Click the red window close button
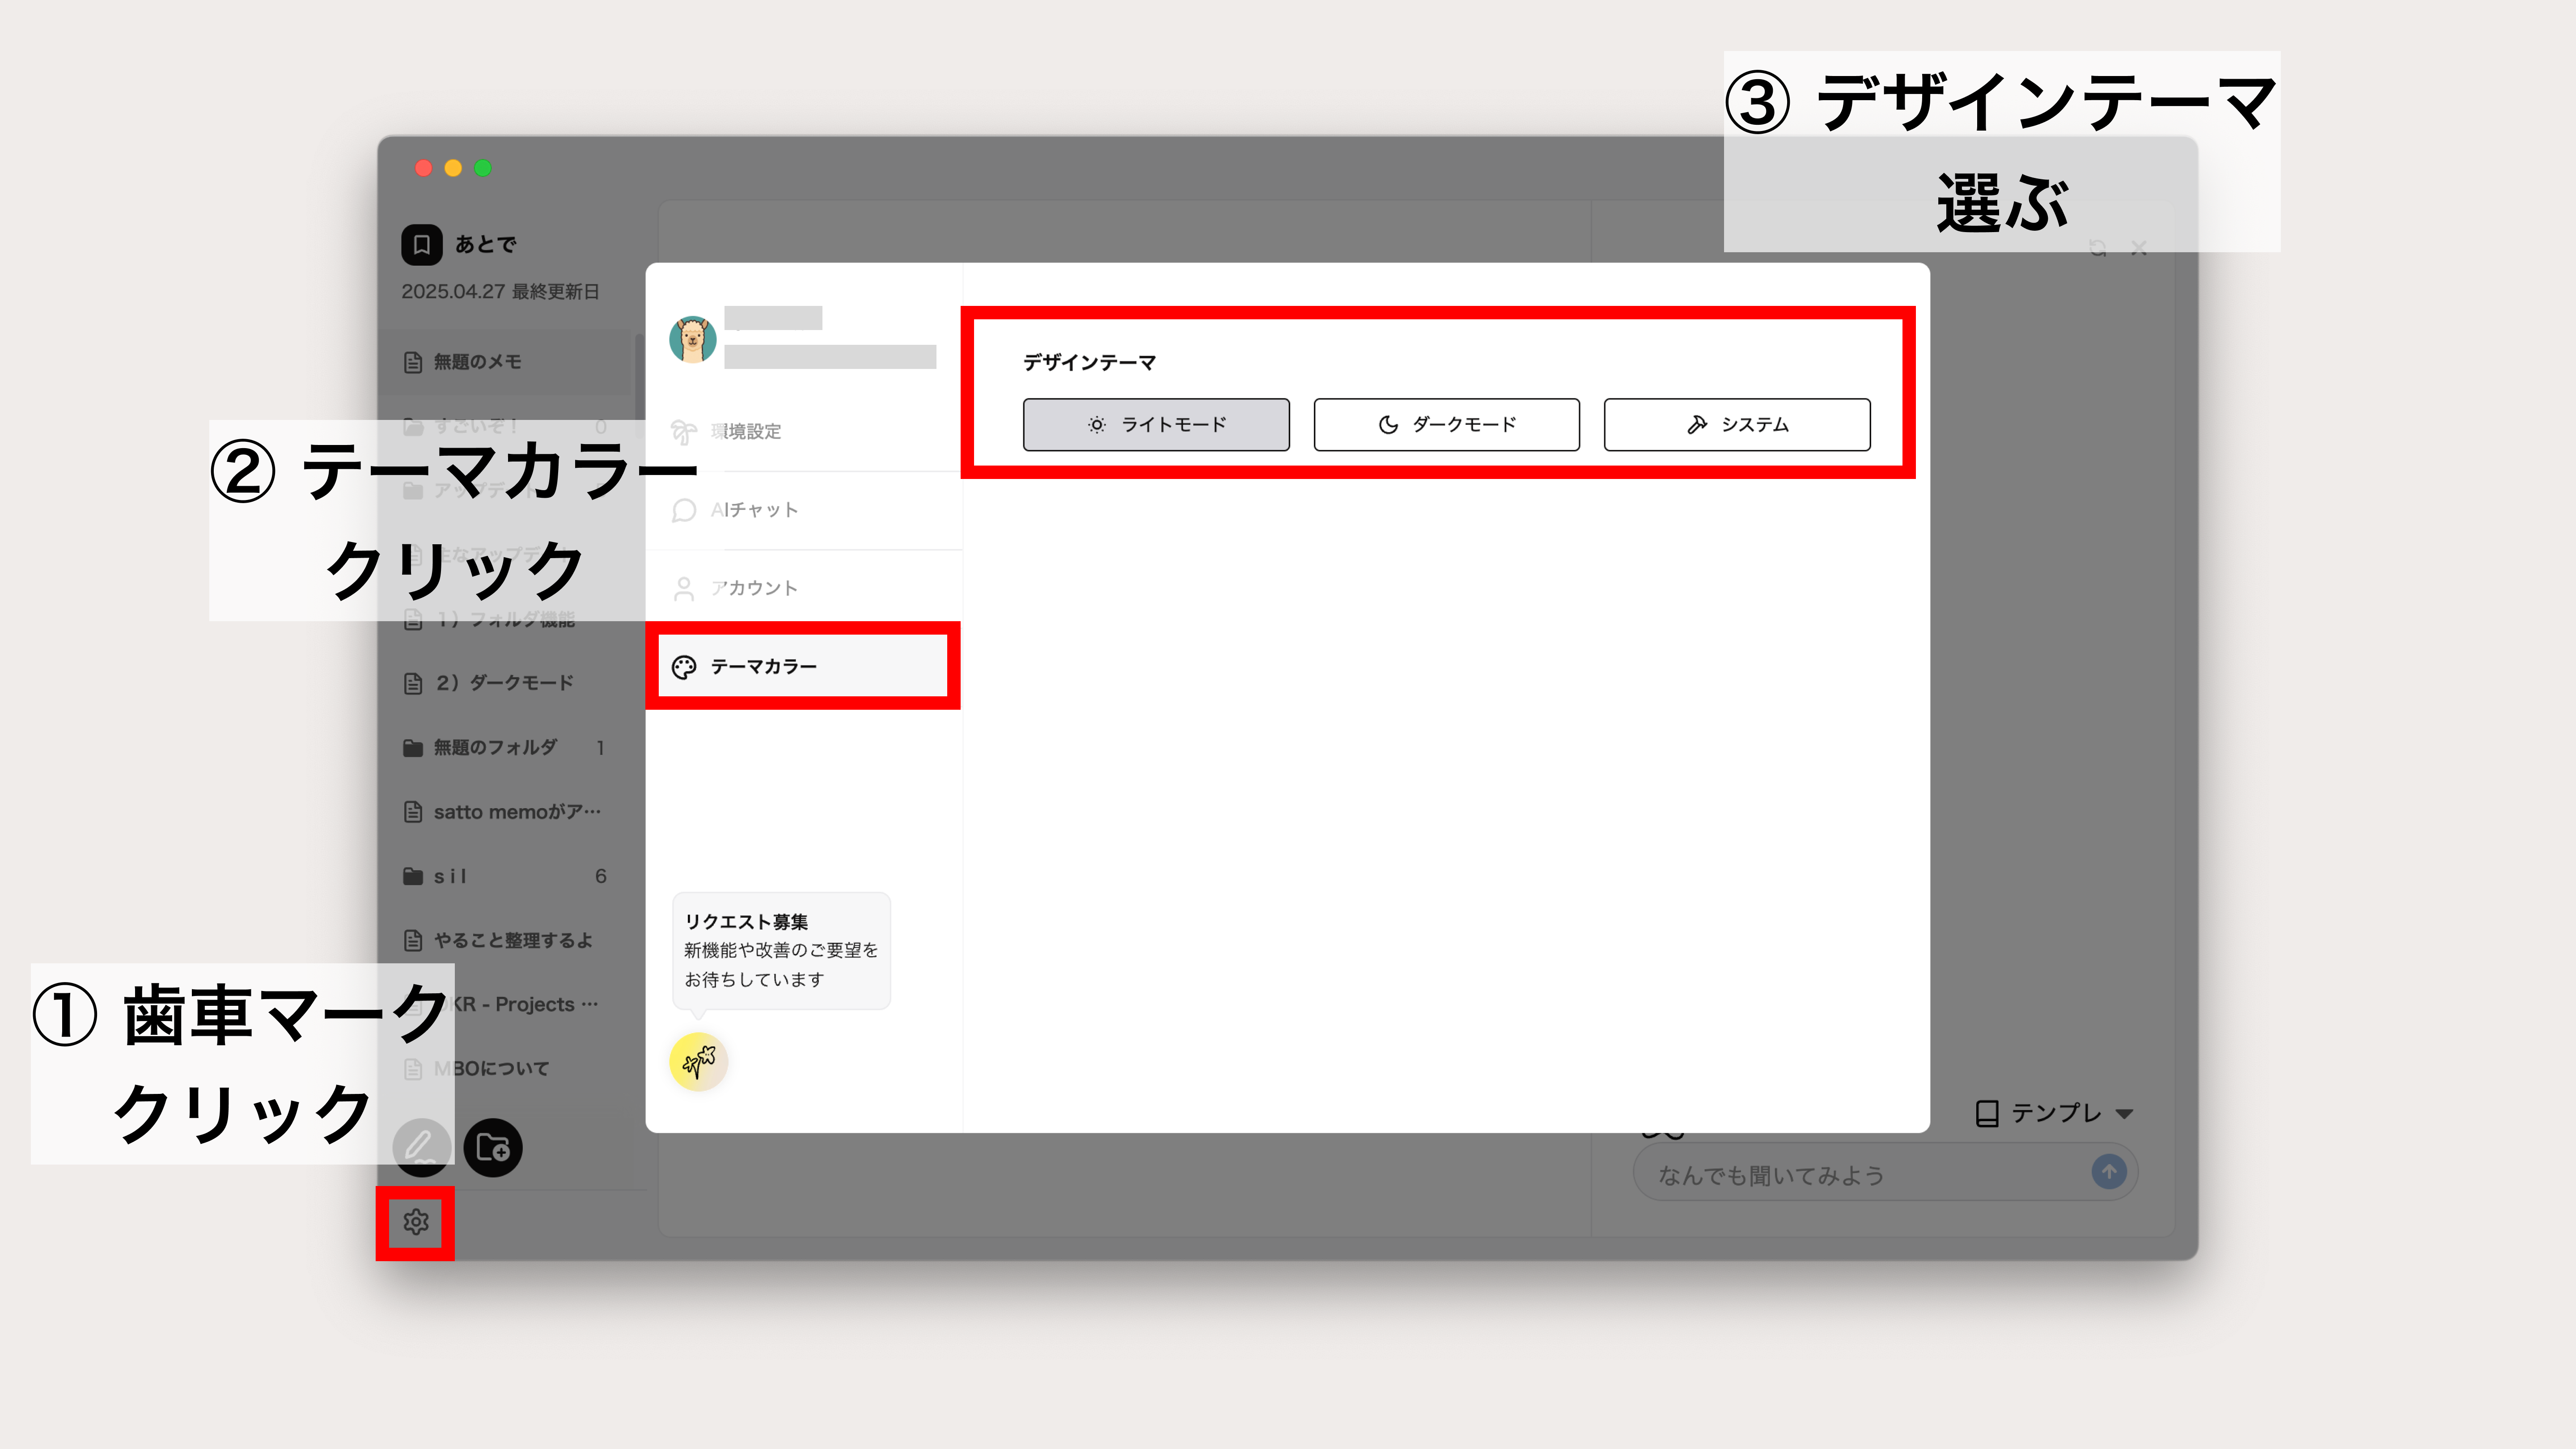2576x1449 pixels. [x=423, y=168]
